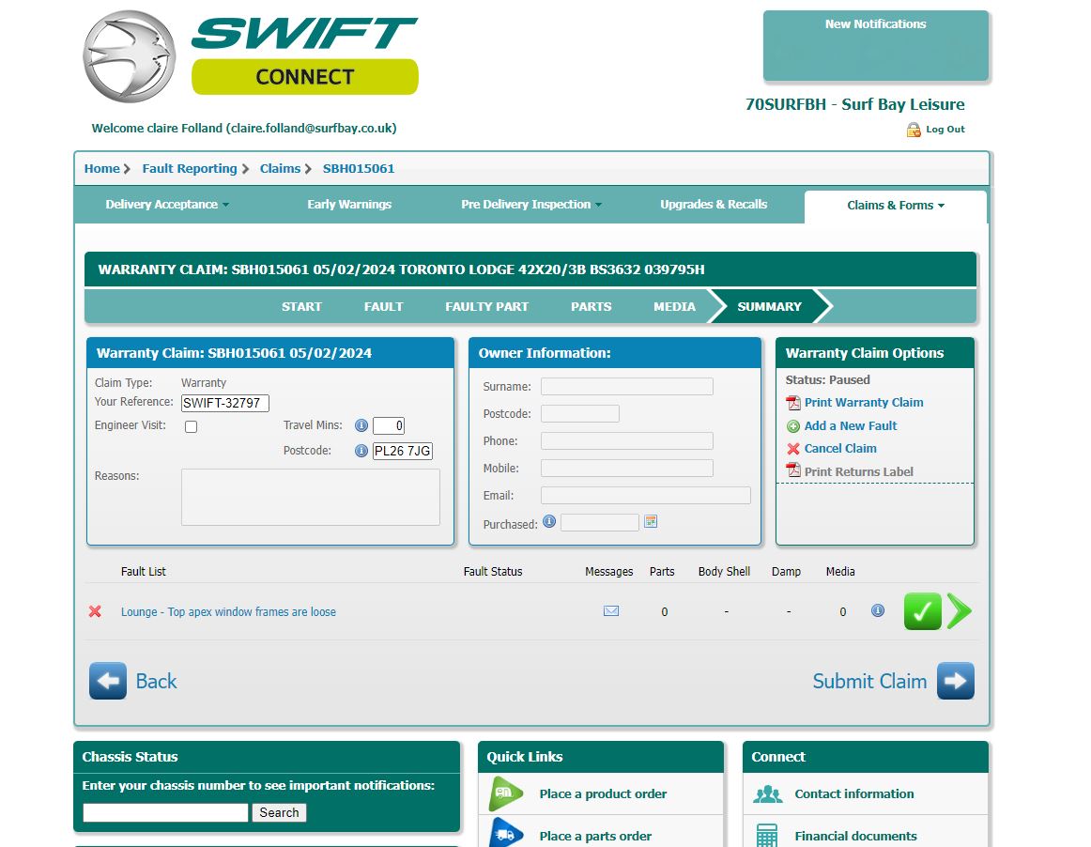Toggle the Engineer Visit checkbox
1091x847 pixels.
[192, 426]
